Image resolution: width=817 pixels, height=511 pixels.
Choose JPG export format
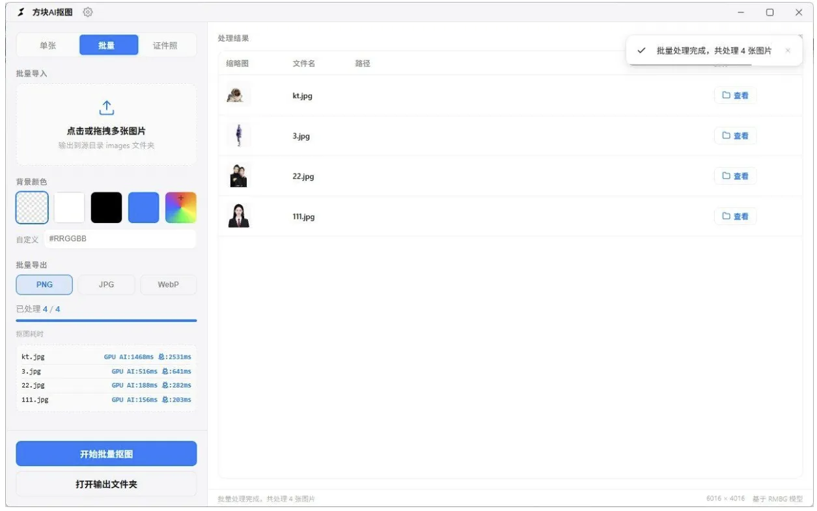(x=106, y=285)
